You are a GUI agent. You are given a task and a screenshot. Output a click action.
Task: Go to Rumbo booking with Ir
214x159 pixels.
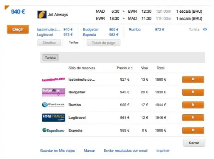point(193,105)
